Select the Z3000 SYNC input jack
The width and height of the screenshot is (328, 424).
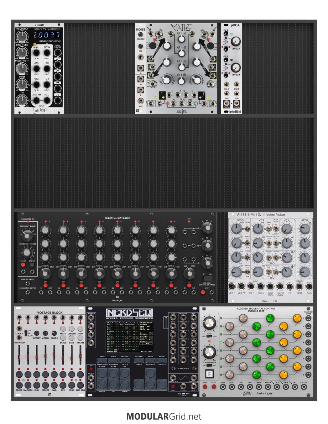tap(36, 69)
